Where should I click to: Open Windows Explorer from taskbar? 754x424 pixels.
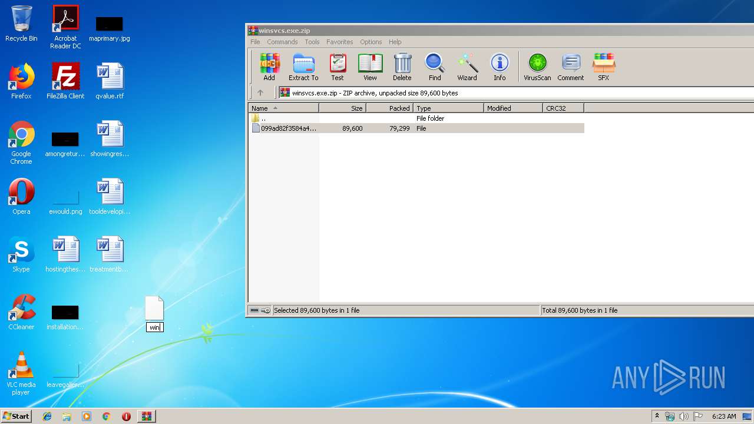67,416
